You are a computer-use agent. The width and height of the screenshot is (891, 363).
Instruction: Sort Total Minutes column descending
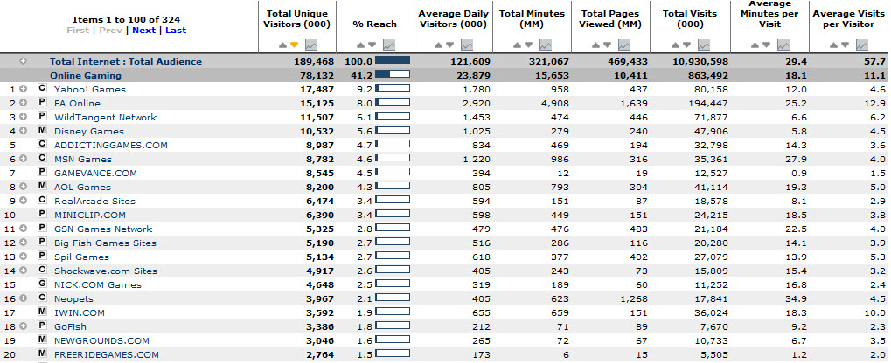tap(528, 45)
